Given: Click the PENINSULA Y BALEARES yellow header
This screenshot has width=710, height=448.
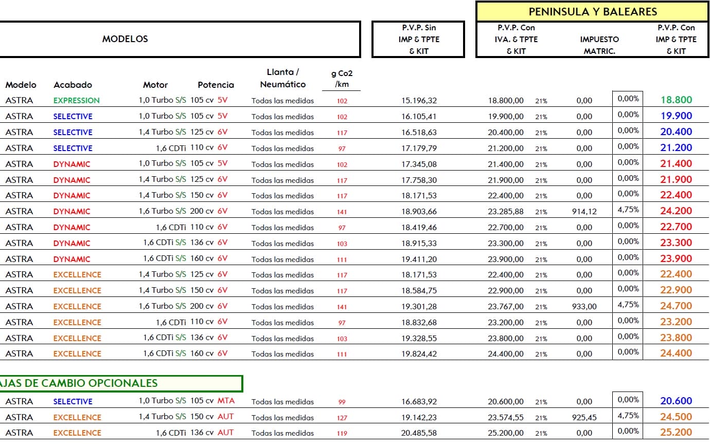Looking at the screenshot, I should 593,11.
